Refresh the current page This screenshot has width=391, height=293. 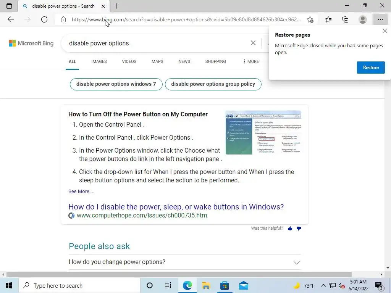pos(44,19)
